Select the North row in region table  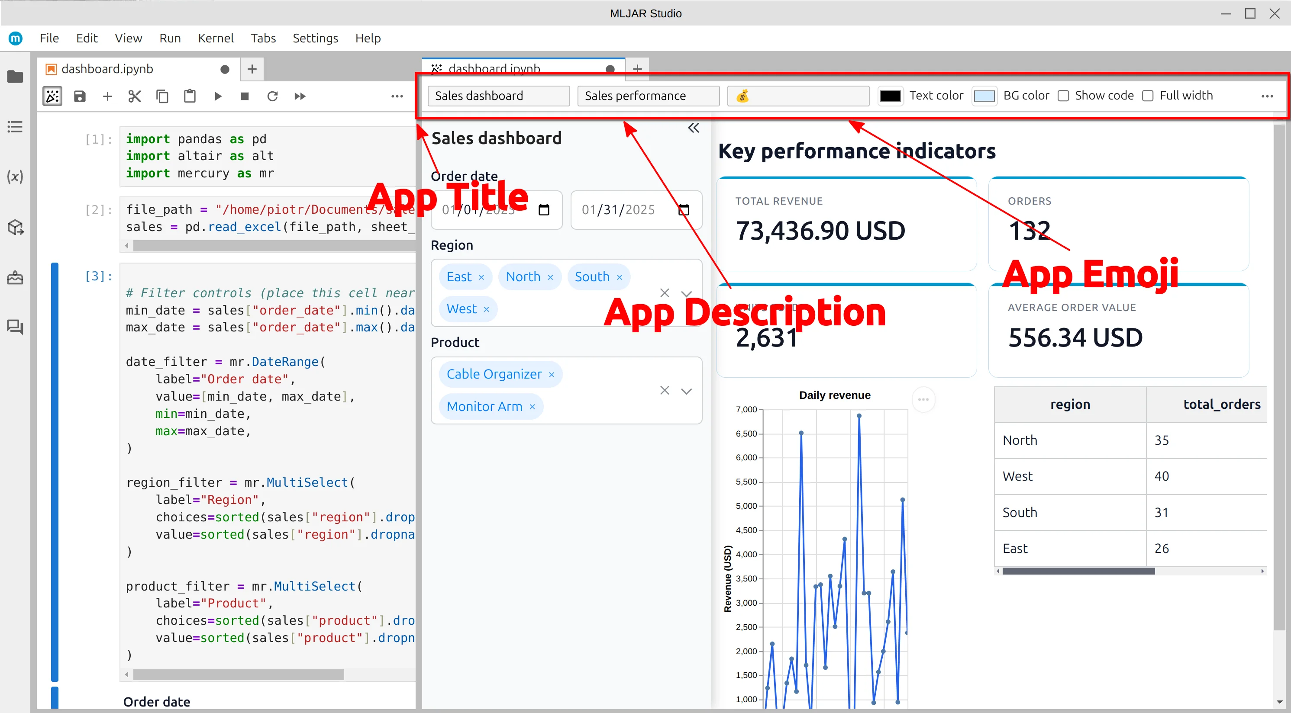coord(1131,440)
